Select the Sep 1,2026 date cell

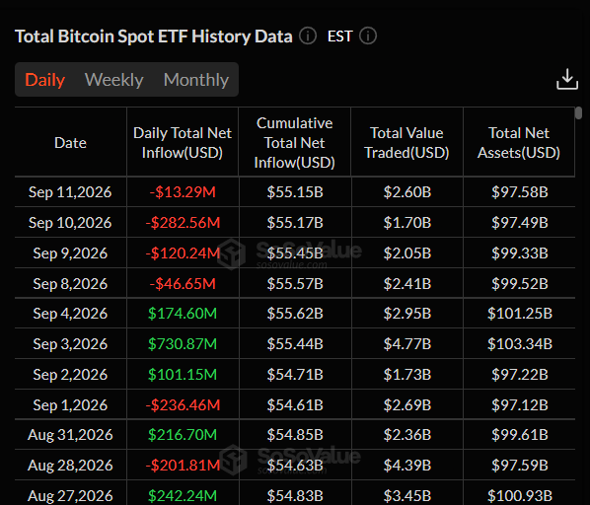(70, 405)
